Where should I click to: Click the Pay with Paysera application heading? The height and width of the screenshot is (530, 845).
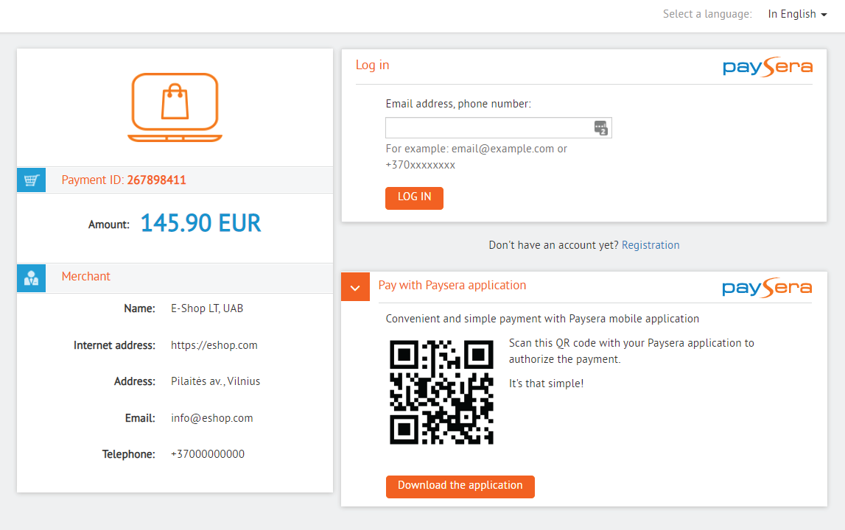(452, 286)
